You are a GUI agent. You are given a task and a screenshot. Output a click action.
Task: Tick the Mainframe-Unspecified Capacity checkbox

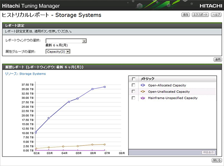click(134, 98)
